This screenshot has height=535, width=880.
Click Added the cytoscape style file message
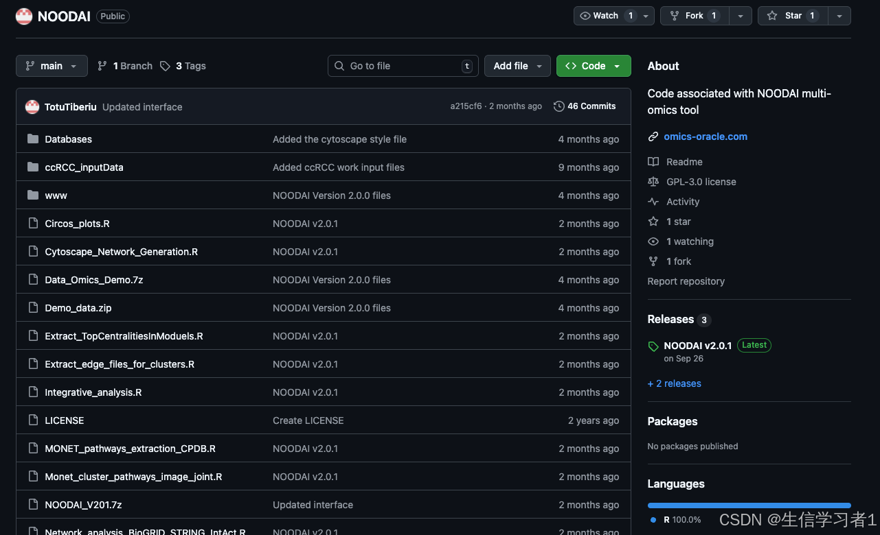339,139
